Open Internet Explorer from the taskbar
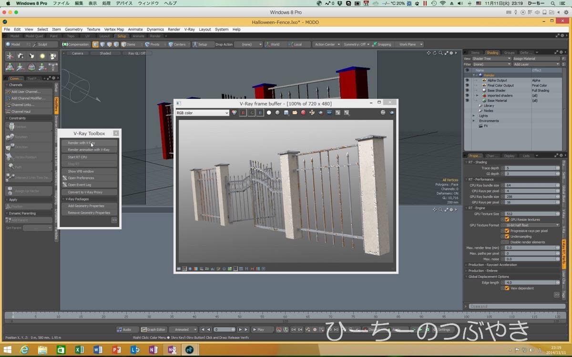572x357 pixels. pyautogui.click(x=24, y=350)
